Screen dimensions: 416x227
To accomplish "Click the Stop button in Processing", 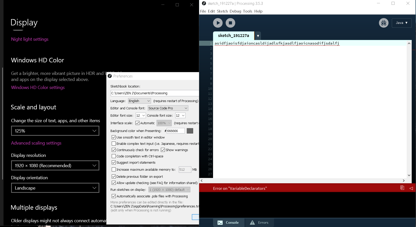I will [230, 23].
